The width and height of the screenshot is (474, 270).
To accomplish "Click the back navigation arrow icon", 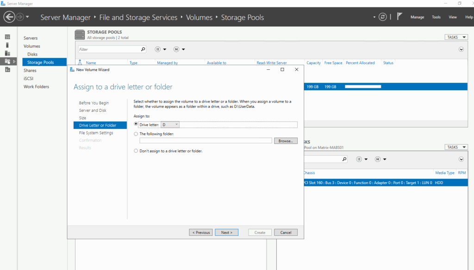I will click(x=9, y=17).
